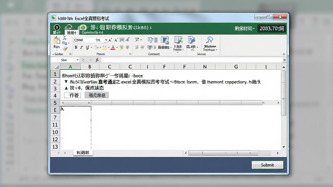Click the Paste clipboard icon

pyautogui.click(x=57, y=40)
